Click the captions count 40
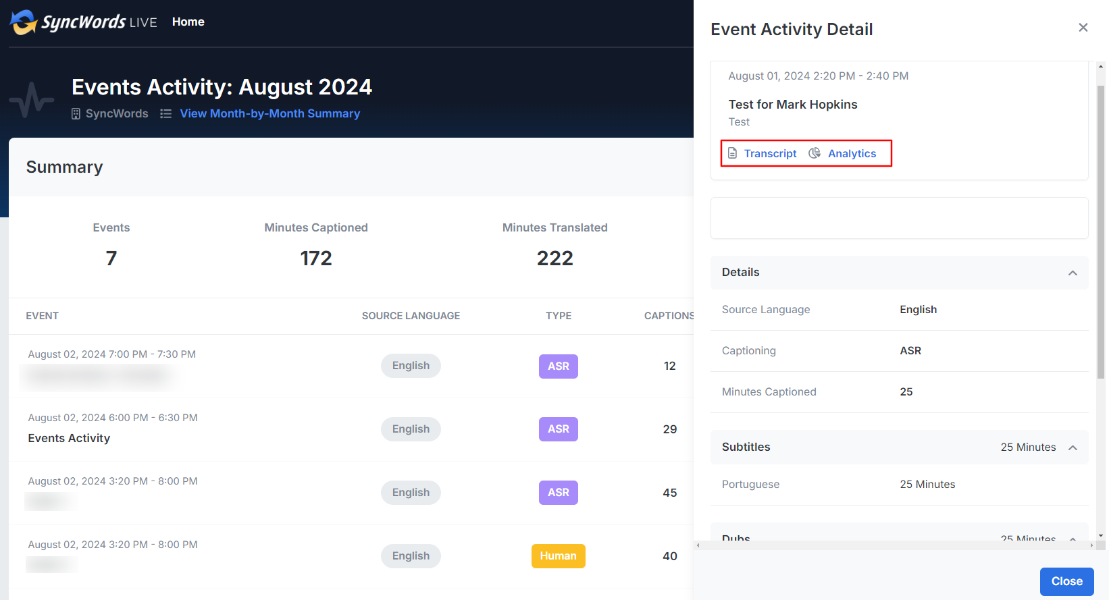 [669, 556]
